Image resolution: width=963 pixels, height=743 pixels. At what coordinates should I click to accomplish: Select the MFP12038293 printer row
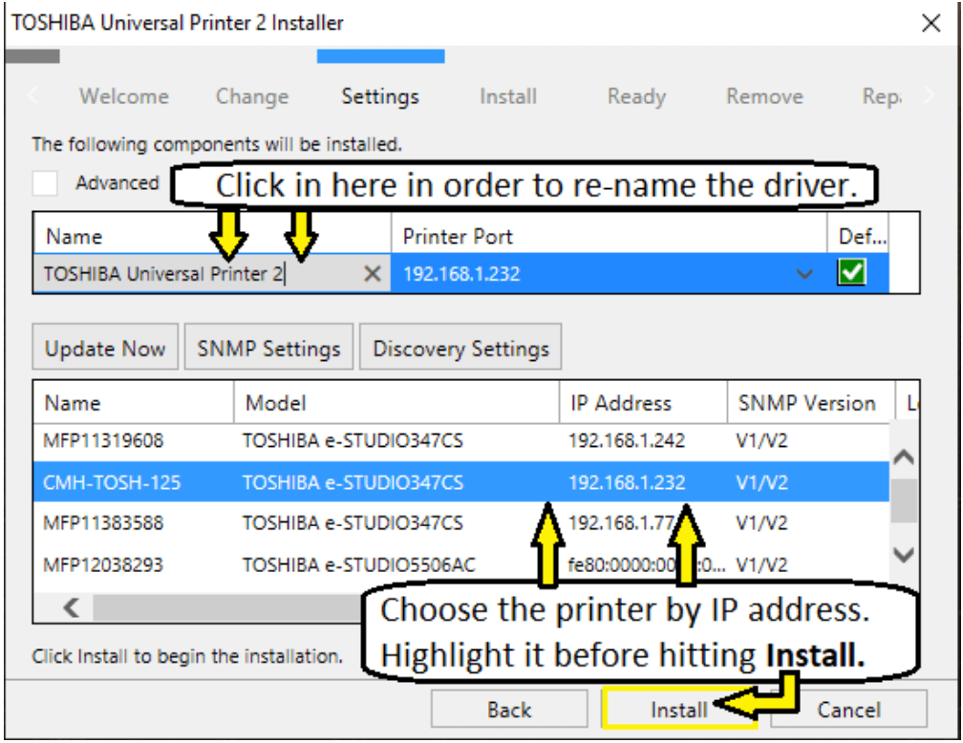(x=460, y=564)
